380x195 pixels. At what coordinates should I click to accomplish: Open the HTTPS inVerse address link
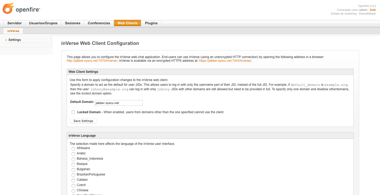[x=225, y=61]
